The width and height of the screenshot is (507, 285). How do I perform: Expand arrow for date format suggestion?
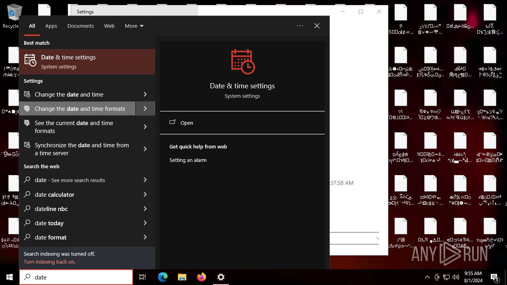click(145, 237)
